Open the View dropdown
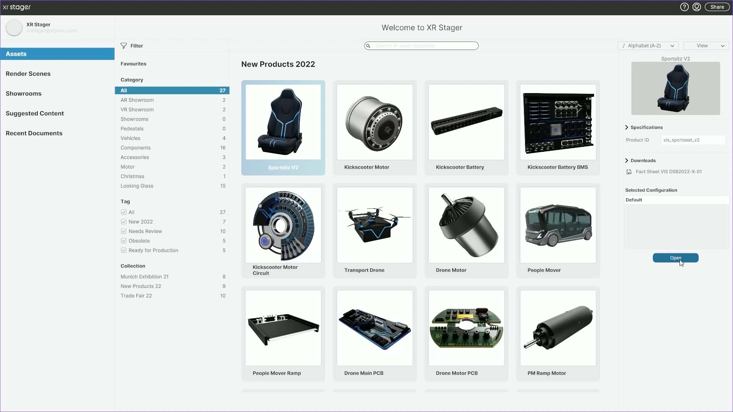Viewport: 733px width, 412px height. point(706,46)
